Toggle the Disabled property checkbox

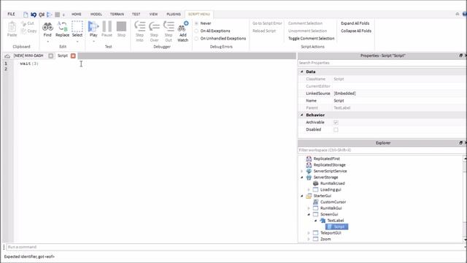tap(336, 130)
